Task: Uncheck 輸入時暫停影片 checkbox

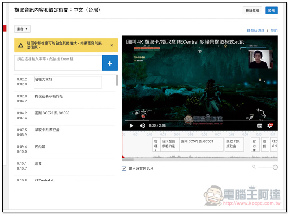Action: coord(124,168)
